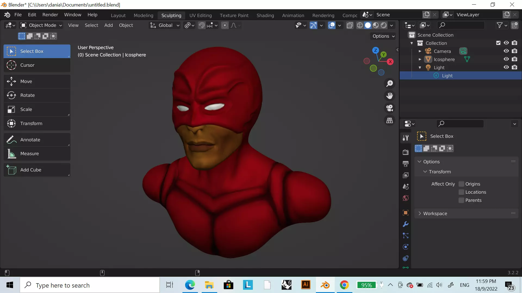Select the Add Cube tool

37,170
